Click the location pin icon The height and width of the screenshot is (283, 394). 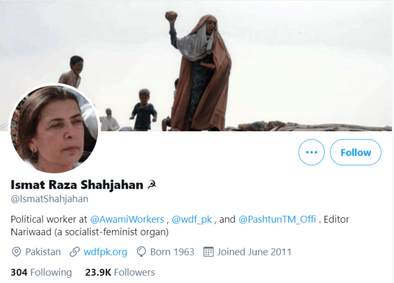(16, 252)
